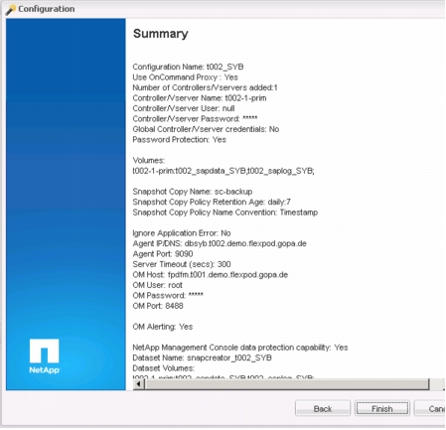
Task: Select 'Snapshot Copy Policy Retention Age: daily:7'
Action: point(212,202)
